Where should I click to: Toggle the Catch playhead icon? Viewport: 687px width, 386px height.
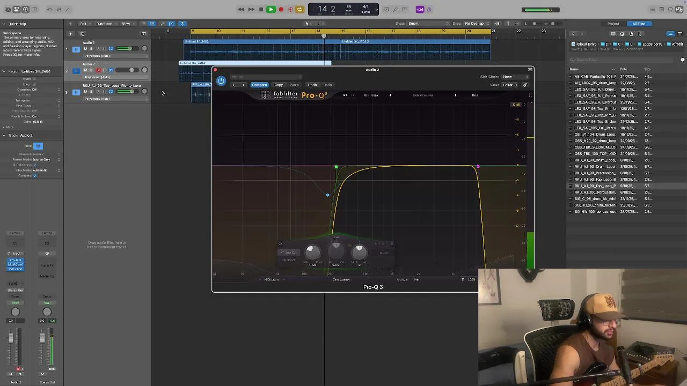[182, 24]
